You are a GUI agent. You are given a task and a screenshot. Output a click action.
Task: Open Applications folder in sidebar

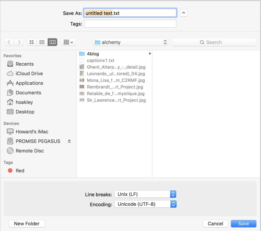point(29,83)
